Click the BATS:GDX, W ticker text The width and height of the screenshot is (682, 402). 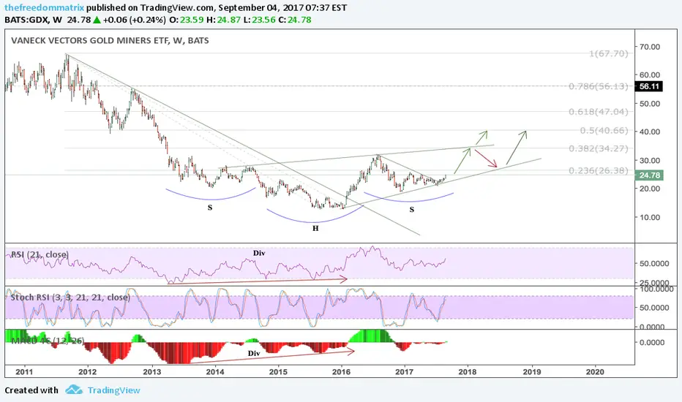[x=34, y=20]
